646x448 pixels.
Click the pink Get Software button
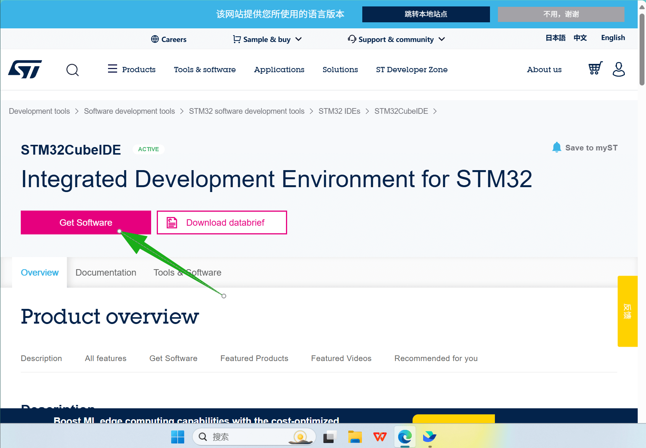[86, 223]
